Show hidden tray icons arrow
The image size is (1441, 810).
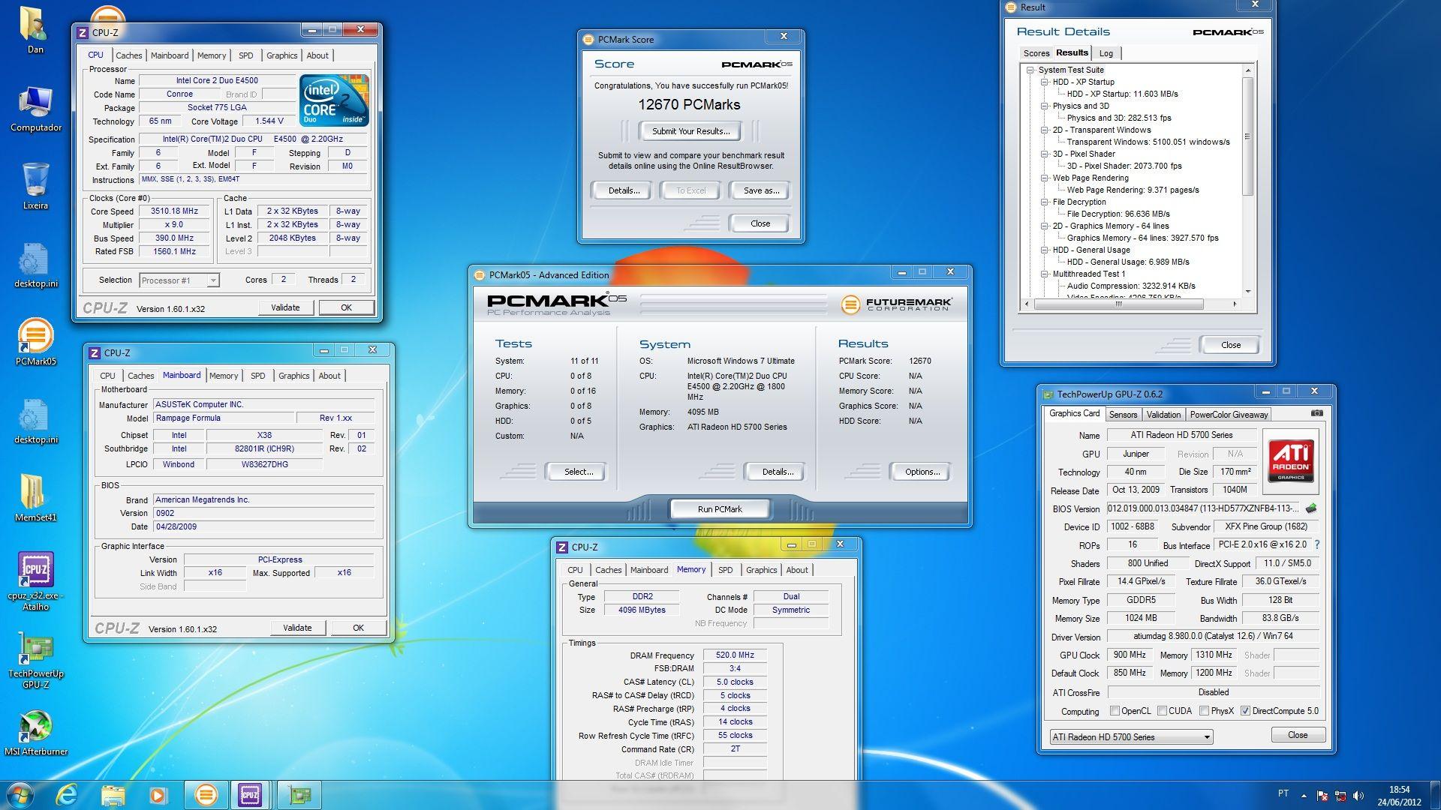1304,796
